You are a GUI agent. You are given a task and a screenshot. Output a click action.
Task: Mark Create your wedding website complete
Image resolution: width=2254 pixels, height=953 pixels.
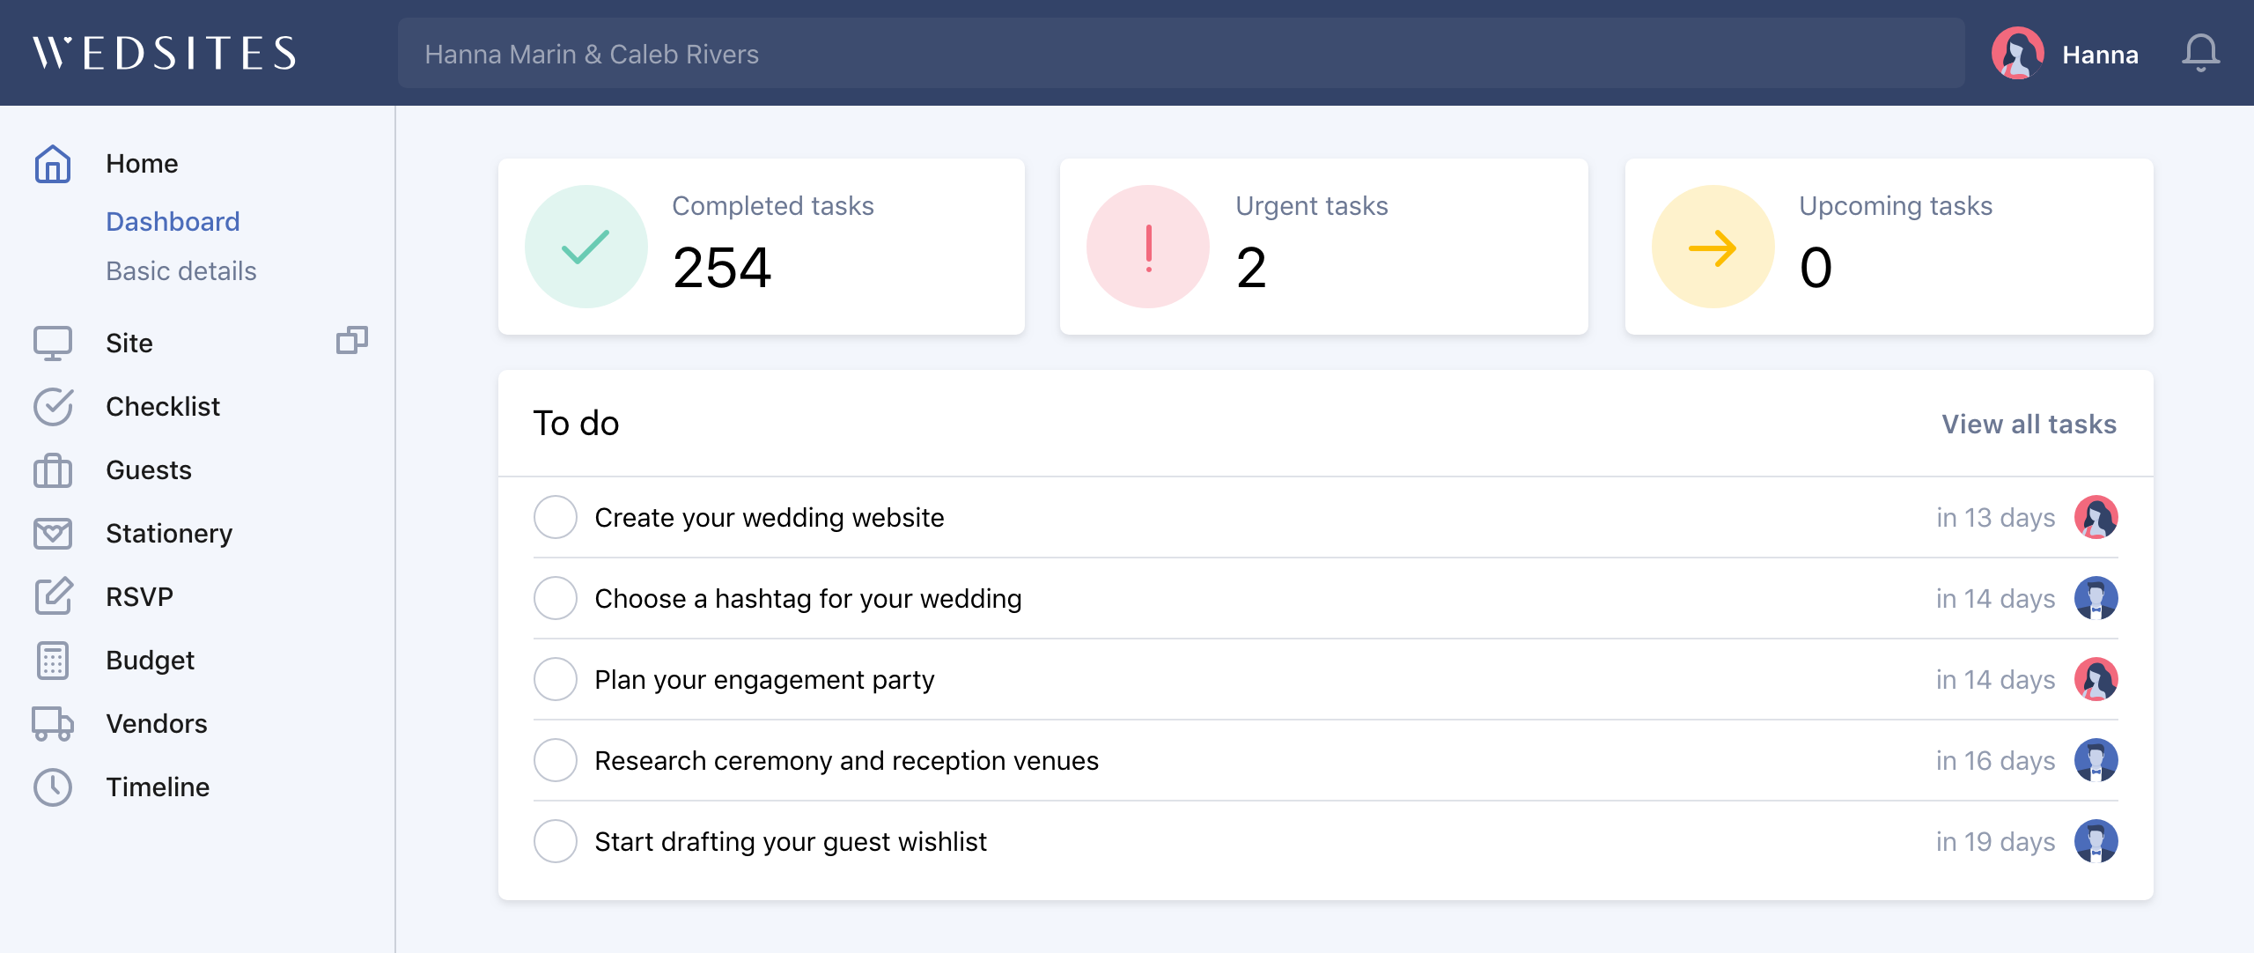556,517
